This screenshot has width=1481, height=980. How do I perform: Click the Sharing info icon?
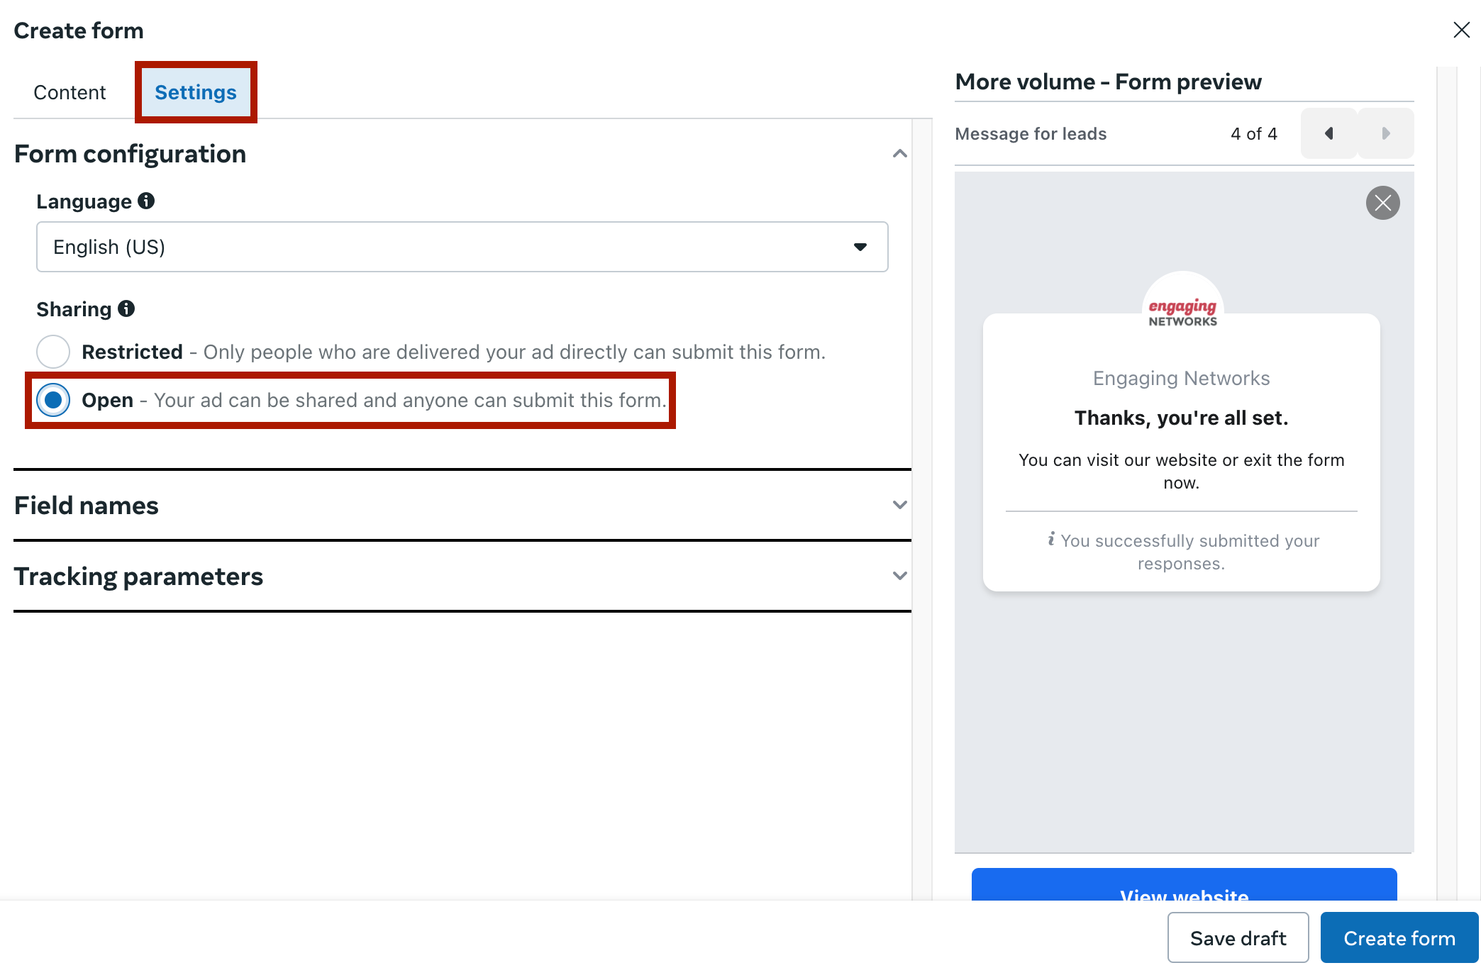pos(126,309)
